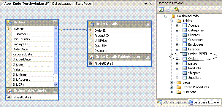Collapse the Northwind.mdb tree node

[166, 16]
